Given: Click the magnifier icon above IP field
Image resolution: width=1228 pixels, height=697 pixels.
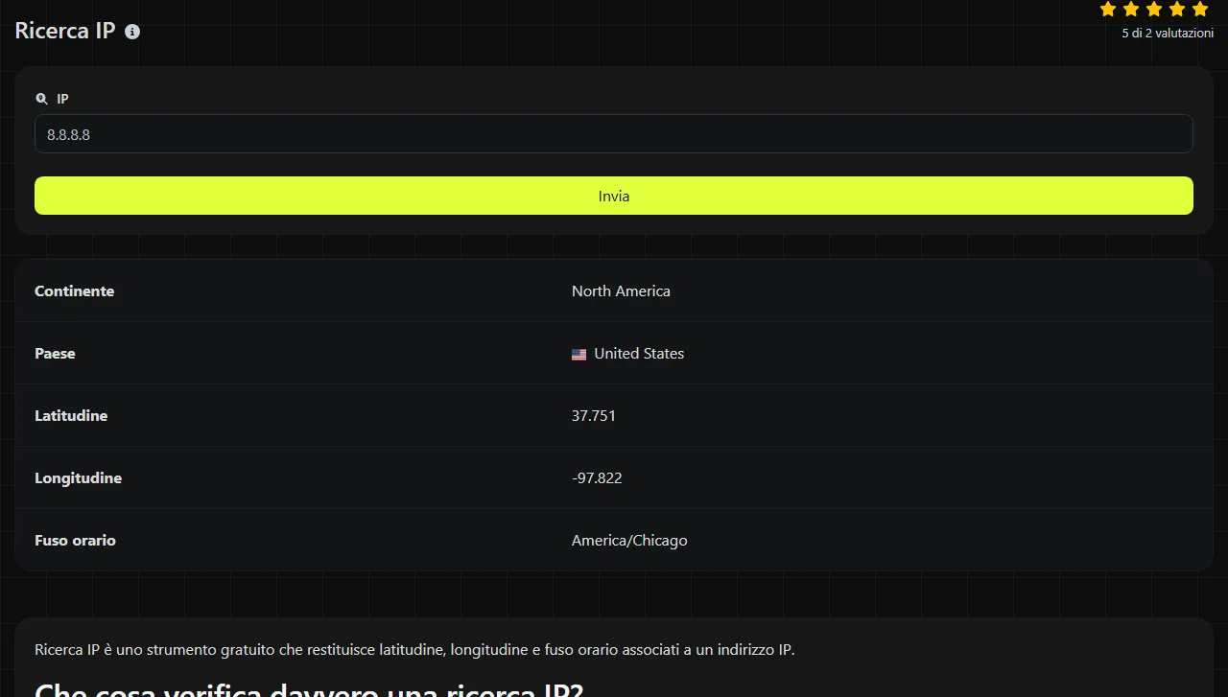Looking at the screenshot, I should coord(41,99).
